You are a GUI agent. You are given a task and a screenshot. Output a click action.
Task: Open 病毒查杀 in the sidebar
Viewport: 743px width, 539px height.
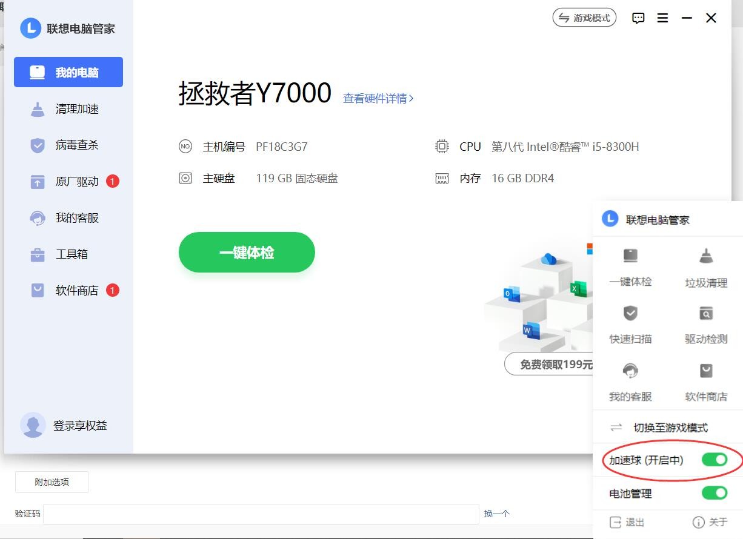pos(76,145)
